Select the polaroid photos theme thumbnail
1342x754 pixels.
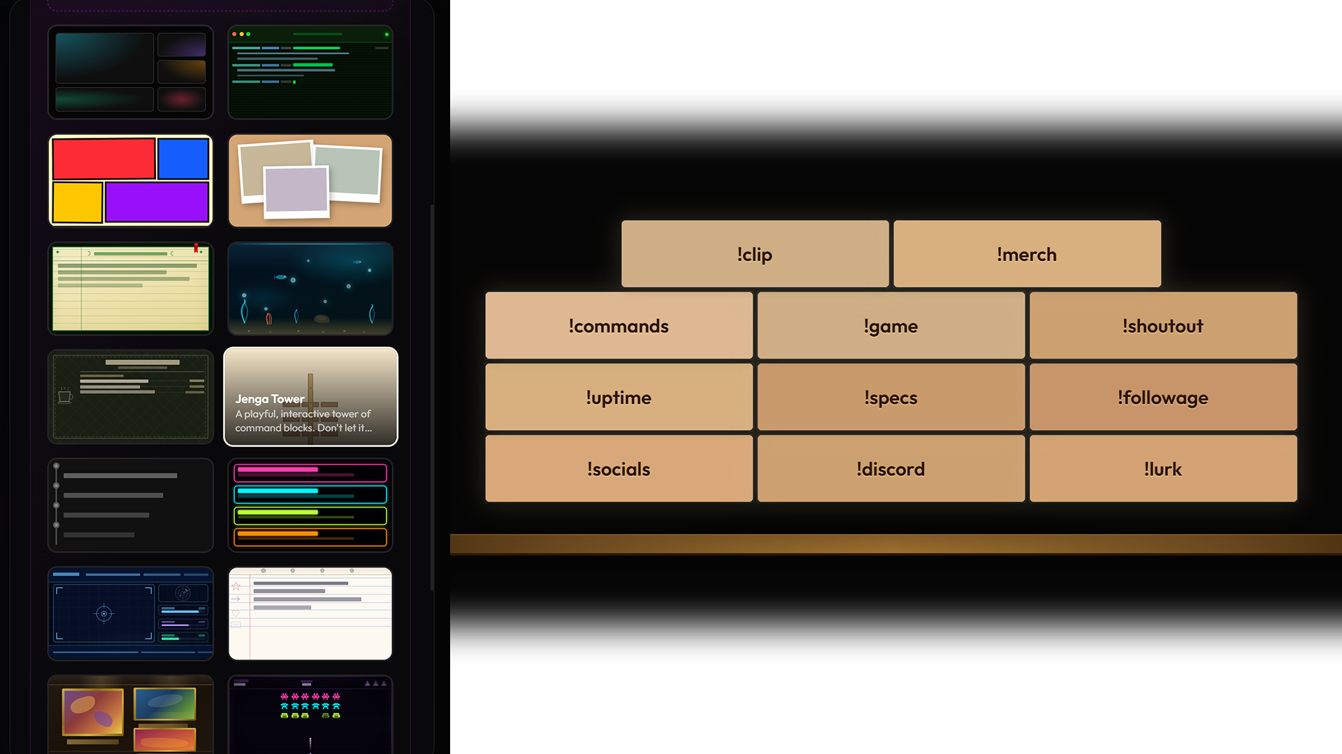point(310,181)
